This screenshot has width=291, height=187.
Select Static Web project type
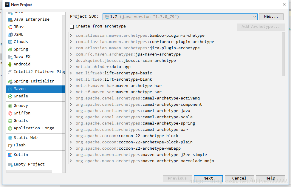(36, 138)
